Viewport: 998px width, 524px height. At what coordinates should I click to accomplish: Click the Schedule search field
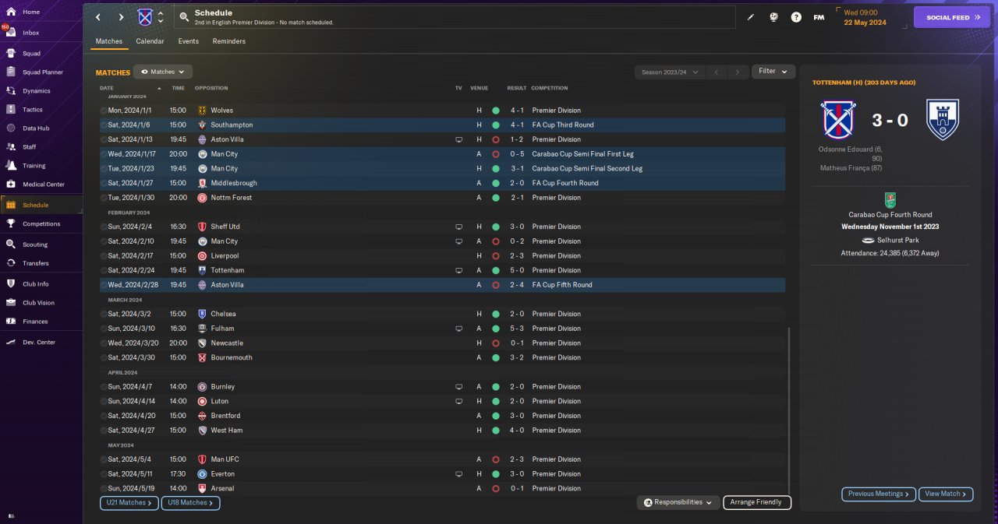455,17
